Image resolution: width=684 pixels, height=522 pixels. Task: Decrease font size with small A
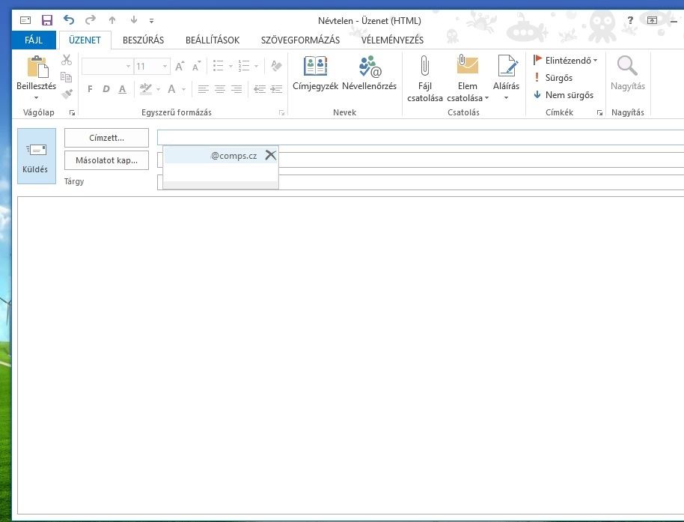196,67
